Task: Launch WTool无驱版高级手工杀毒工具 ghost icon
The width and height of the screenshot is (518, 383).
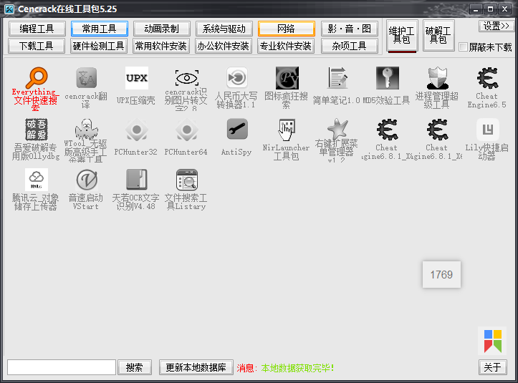Action: (x=87, y=130)
